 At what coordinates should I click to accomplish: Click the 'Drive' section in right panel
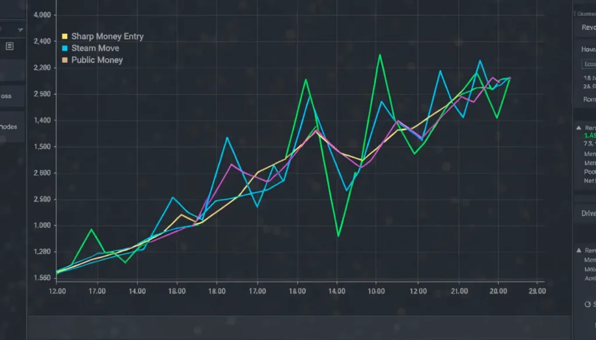tap(588, 213)
